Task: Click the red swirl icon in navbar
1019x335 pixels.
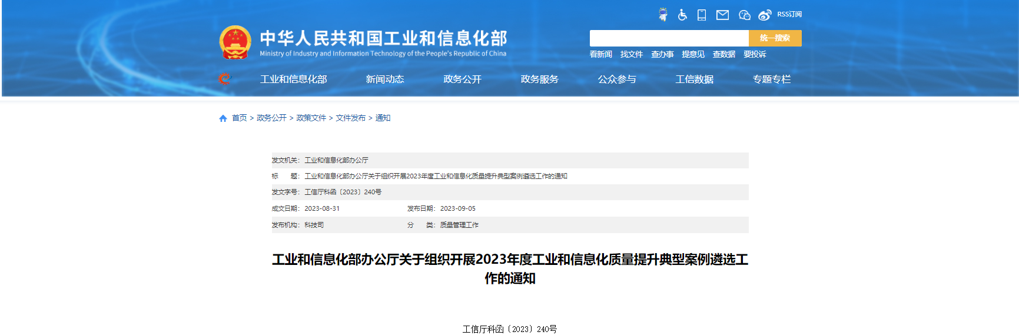Action: pos(224,79)
